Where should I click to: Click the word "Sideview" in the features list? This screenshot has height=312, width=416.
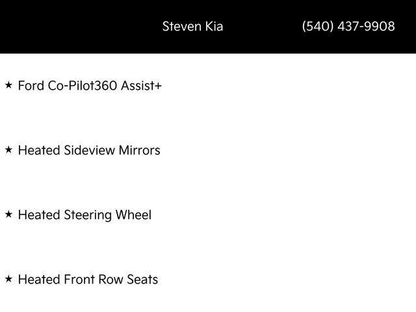[89, 150]
